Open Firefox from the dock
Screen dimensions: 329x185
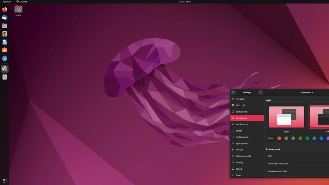[4, 9]
